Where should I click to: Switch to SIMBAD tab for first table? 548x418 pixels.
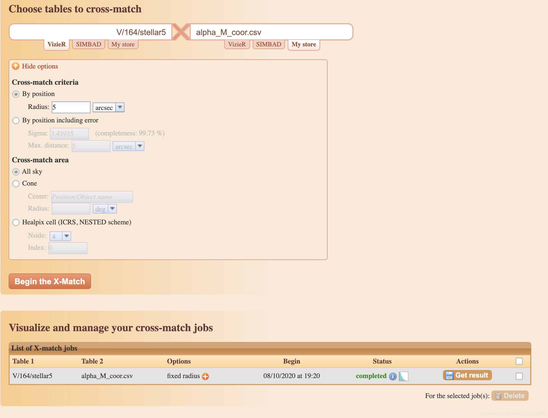coord(89,44)
